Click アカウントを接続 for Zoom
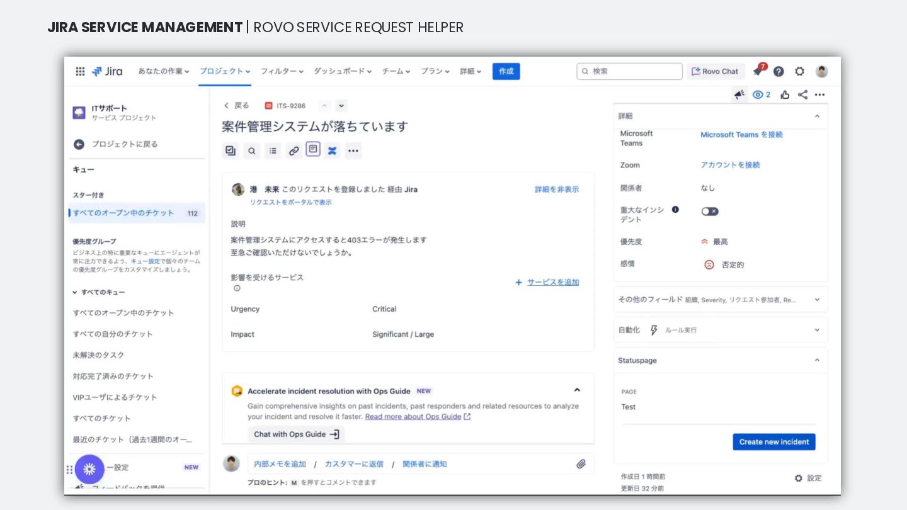 click(x=730, y=165)
